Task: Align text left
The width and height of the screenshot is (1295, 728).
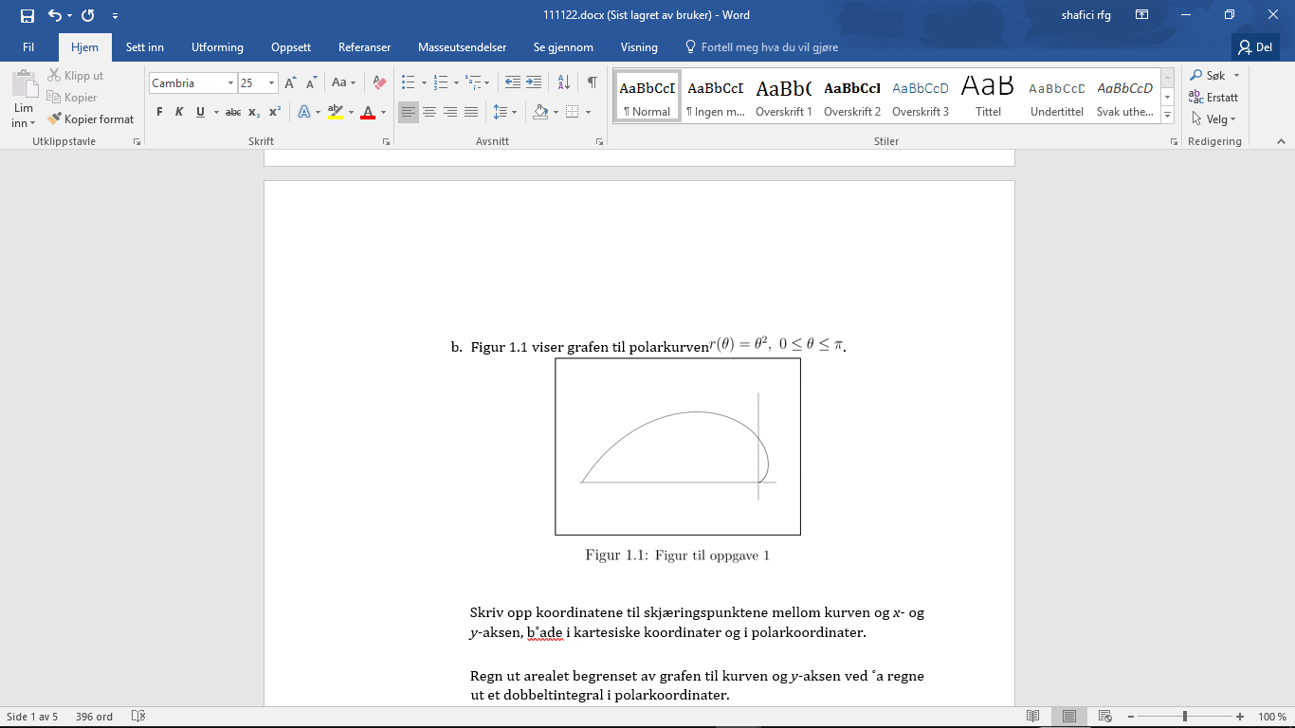Action: coord(409,112)
